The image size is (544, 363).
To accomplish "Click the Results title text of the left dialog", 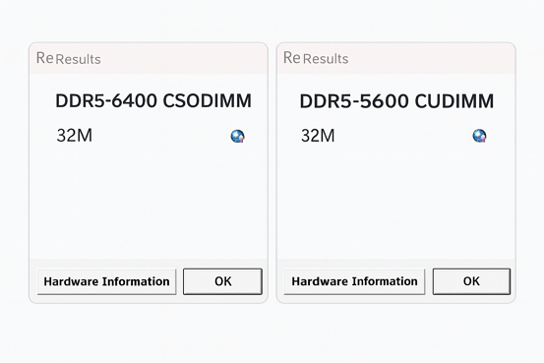I will point(78,59).
